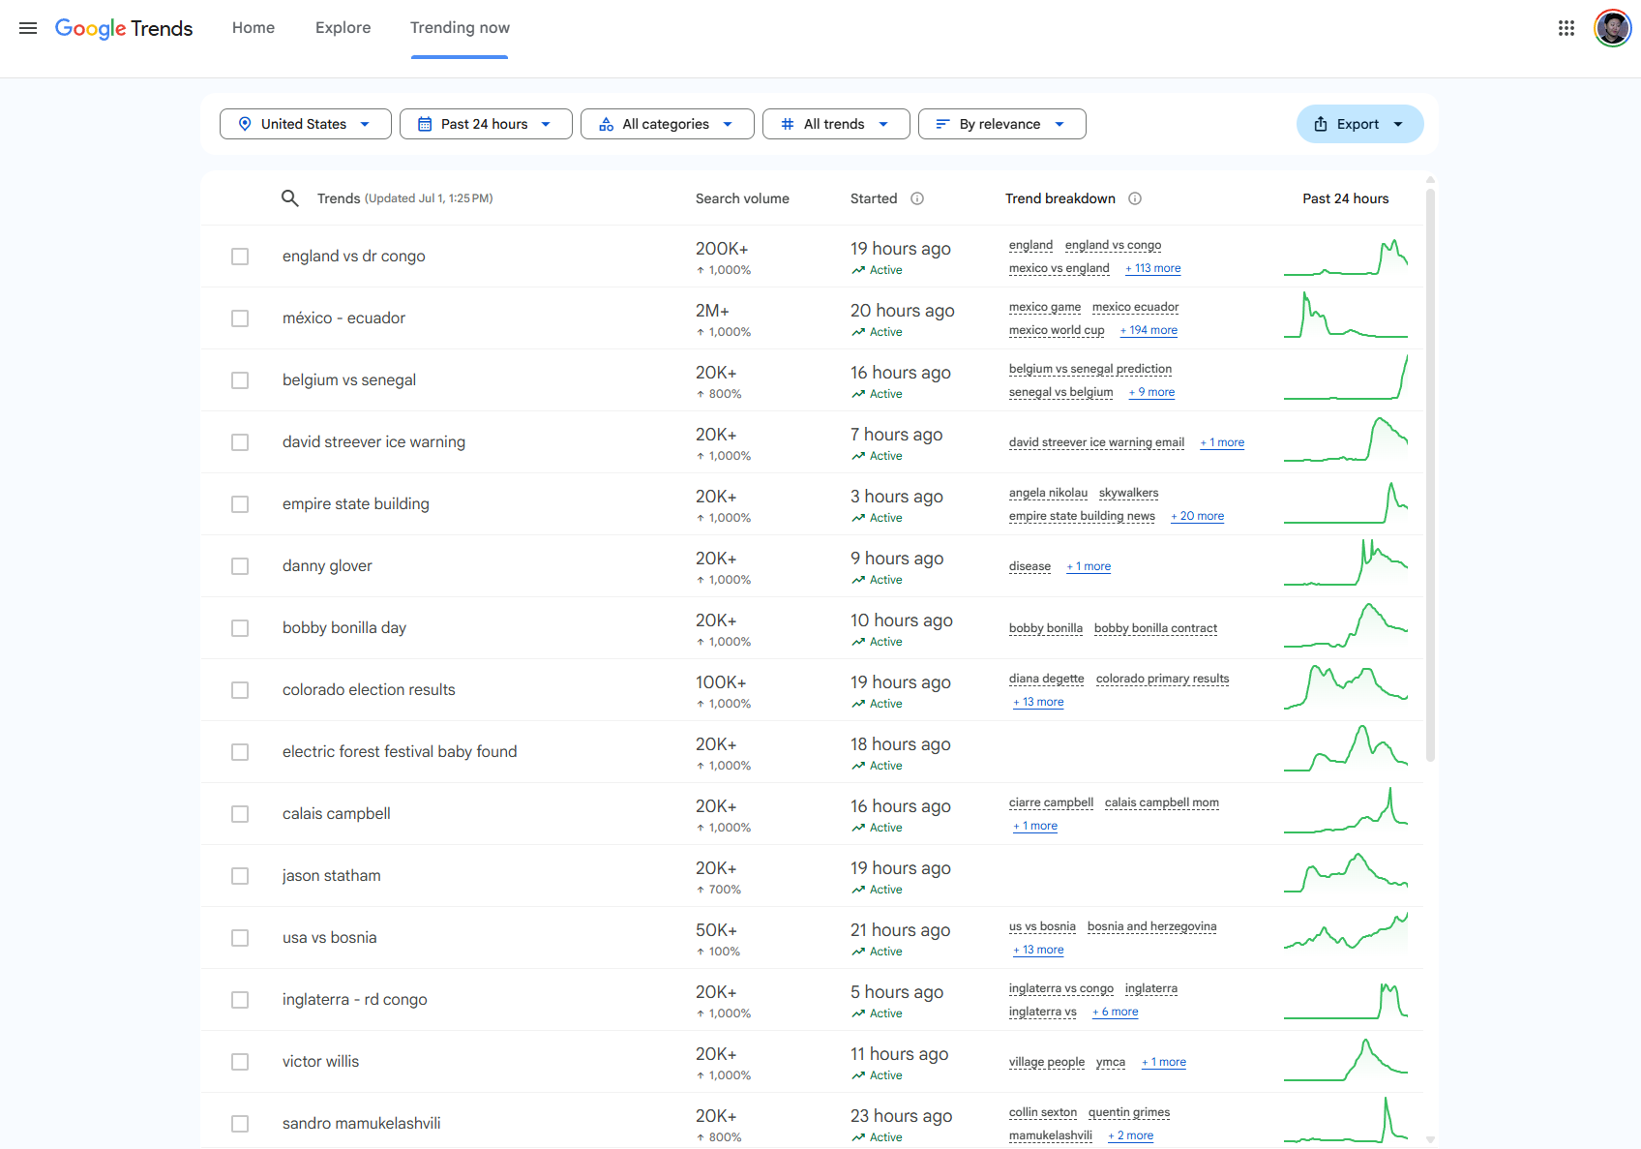Open the 'village people' breakdown link
Image resolution: width=1641 pixels, height=1149 pixels.
point(1047,1062)
